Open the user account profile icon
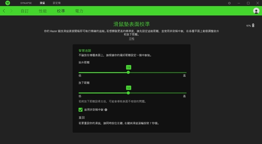Screen dimensions: 262x144 click(x=256, y=11)
